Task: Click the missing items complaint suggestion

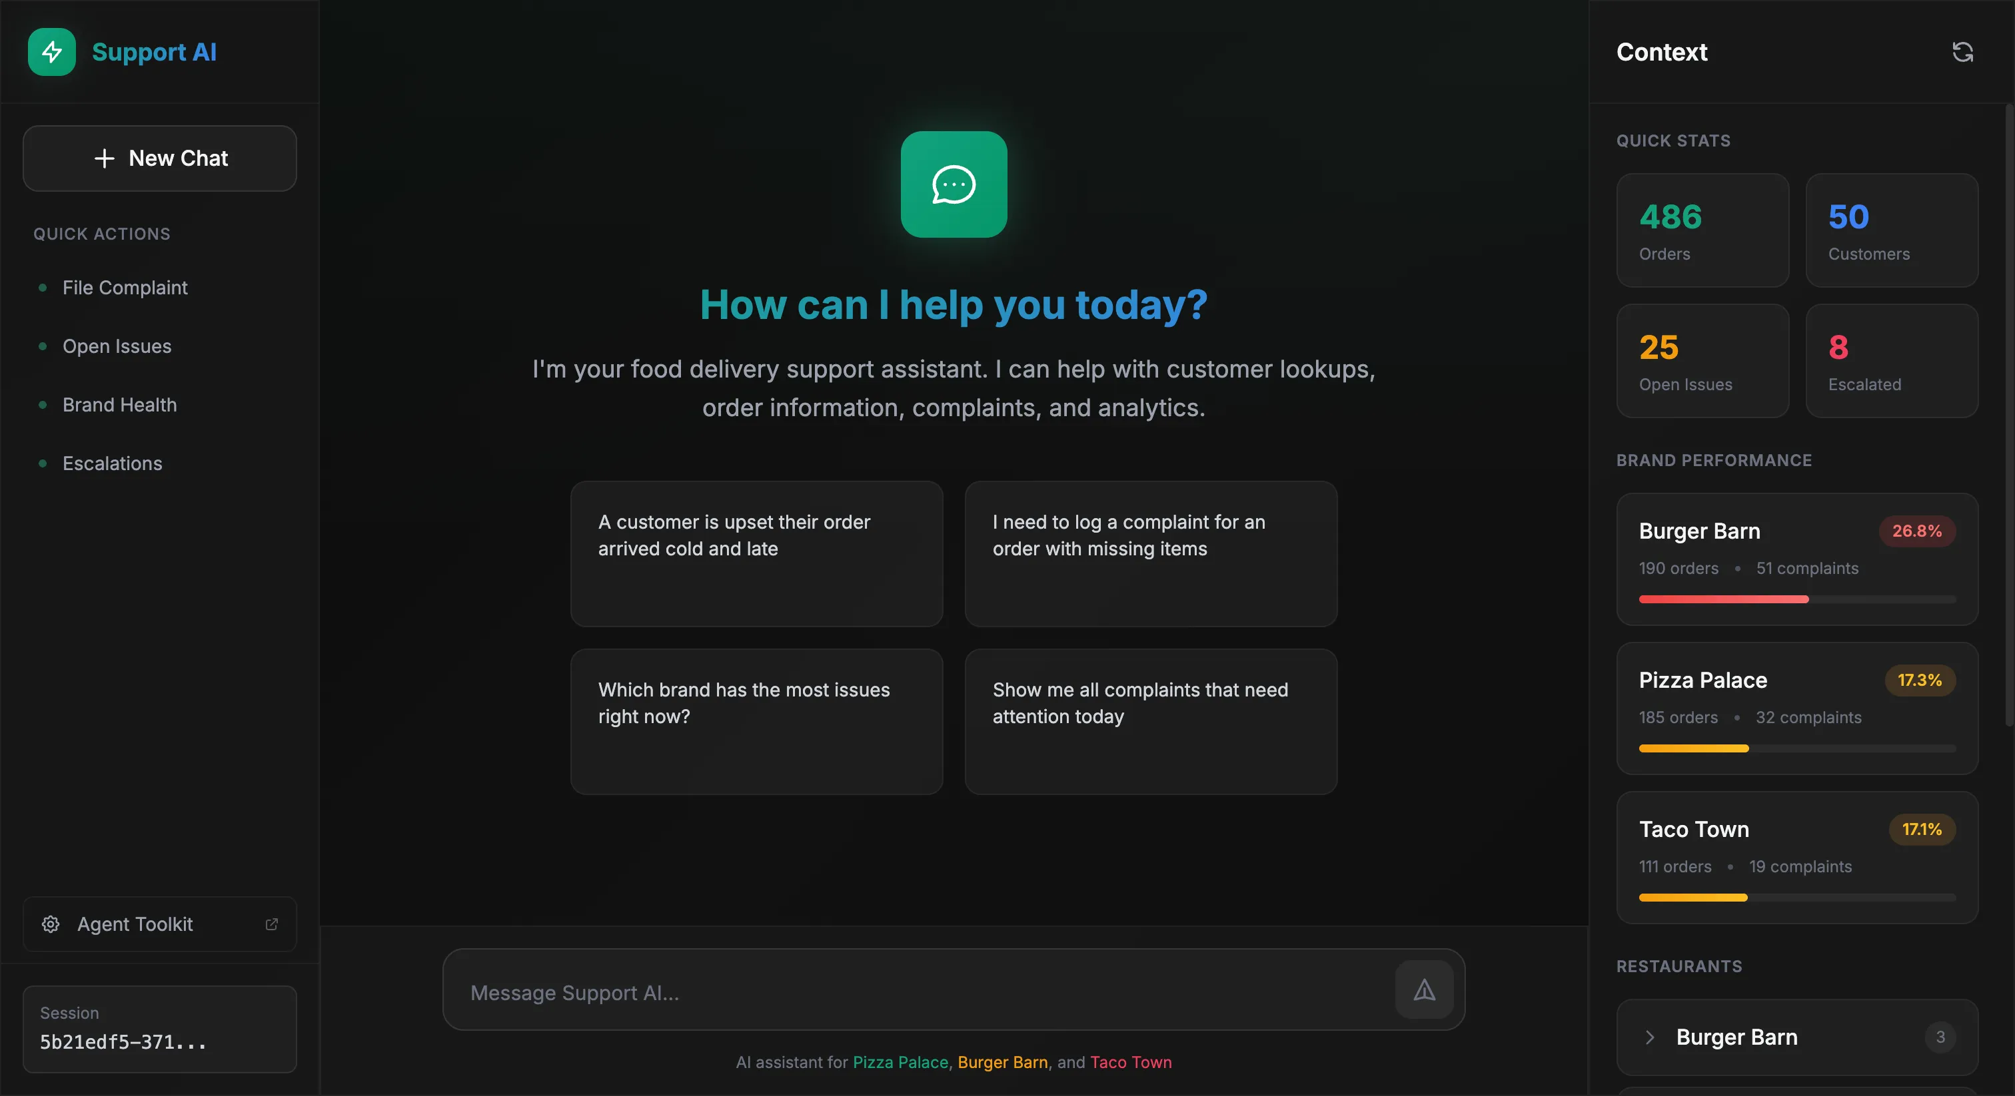Action: coord(1150,554)
